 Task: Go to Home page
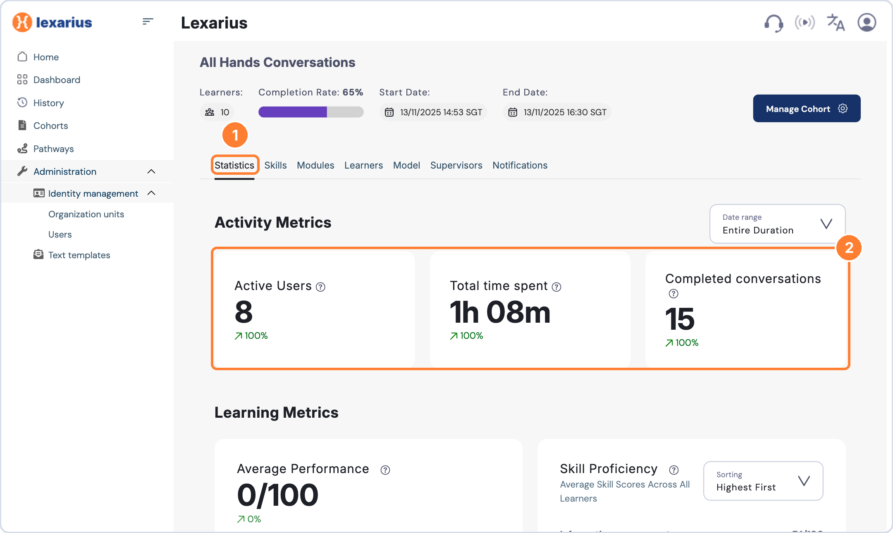46,57
